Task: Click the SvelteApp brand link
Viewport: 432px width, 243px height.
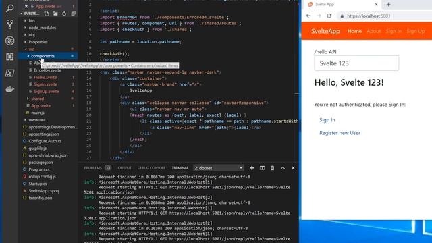Action: click(325, 32)
